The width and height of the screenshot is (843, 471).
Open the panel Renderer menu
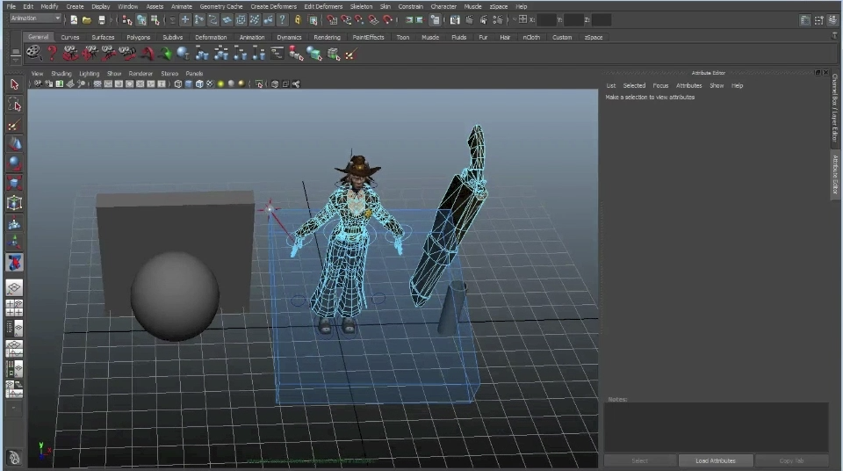pos(140,73)
